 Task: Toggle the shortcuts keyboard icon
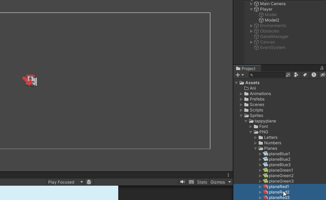(x=191, y=182)
